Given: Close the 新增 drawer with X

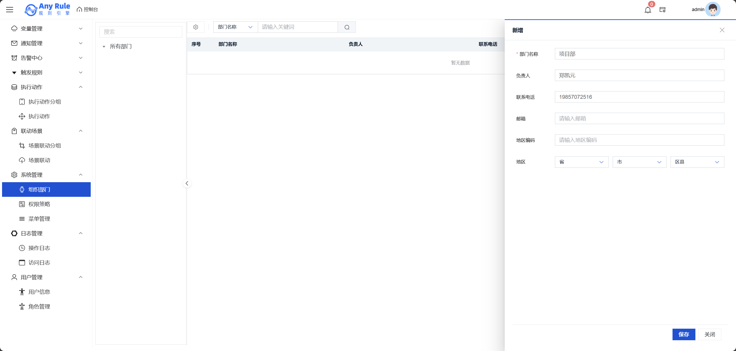Looking at the screenshot, I should click(722, 30).
